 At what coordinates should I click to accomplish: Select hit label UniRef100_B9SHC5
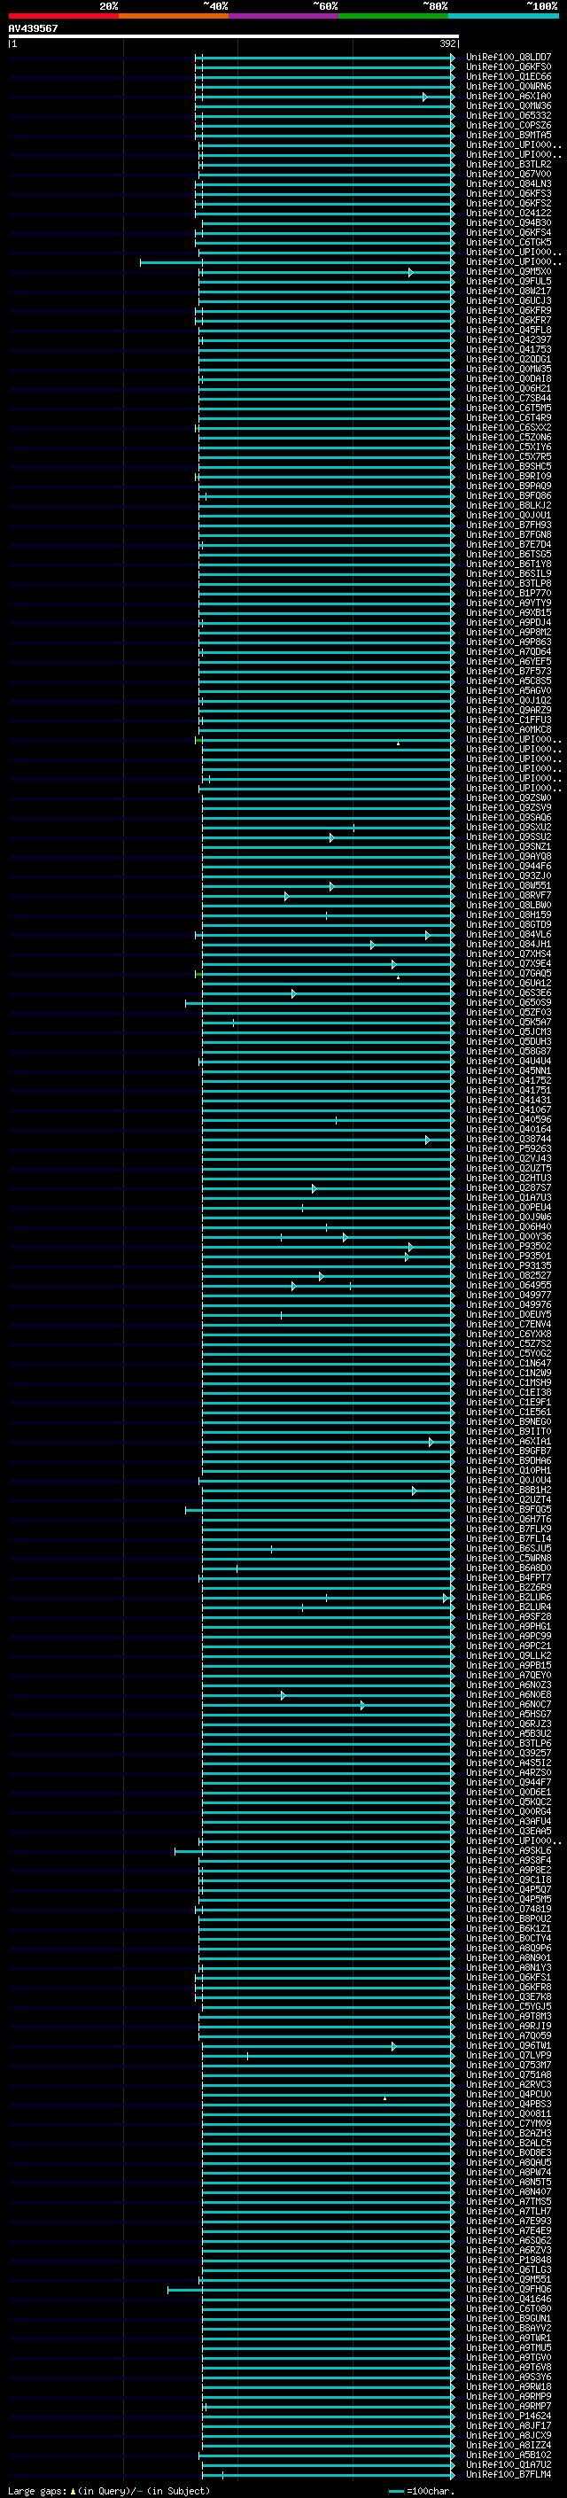[x=509, y=466]
